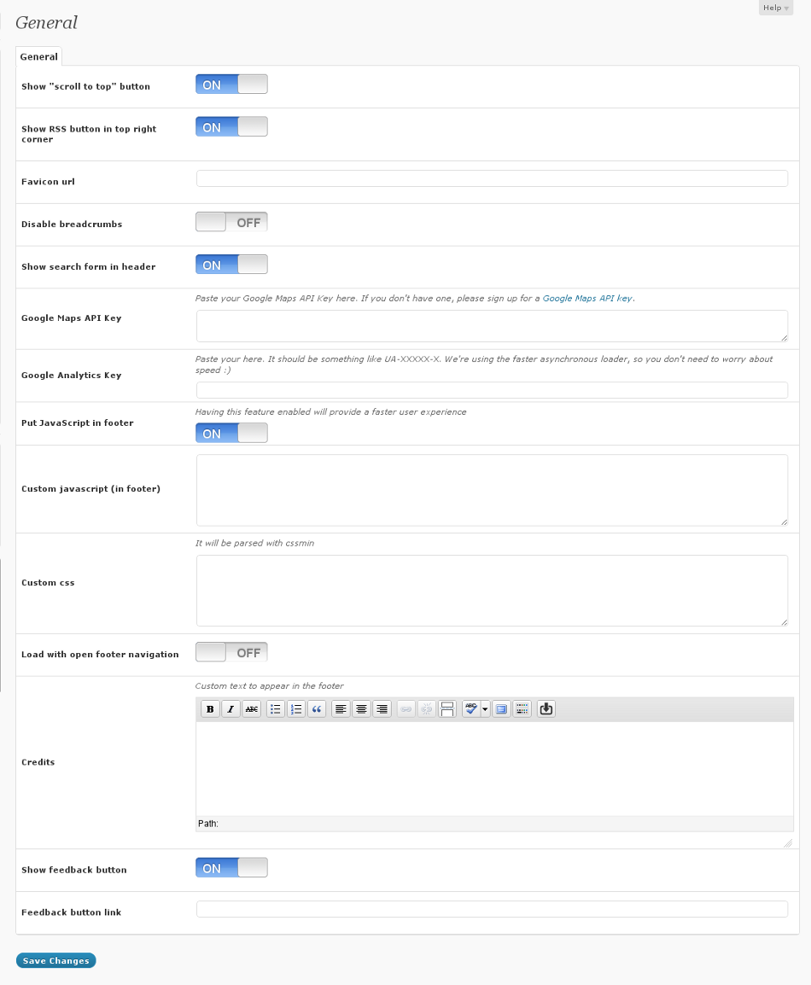Click into the Favicon url field
The image size is (811, 985).
coord(492,178)
